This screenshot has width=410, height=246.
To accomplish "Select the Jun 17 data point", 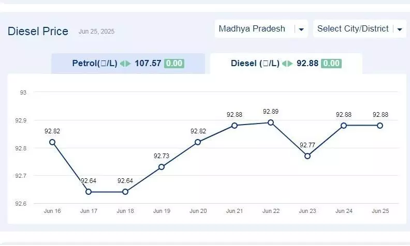I will (89, 192).
